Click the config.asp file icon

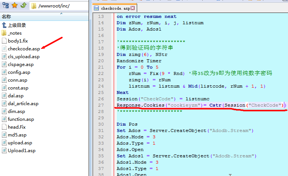coord(4,72)
